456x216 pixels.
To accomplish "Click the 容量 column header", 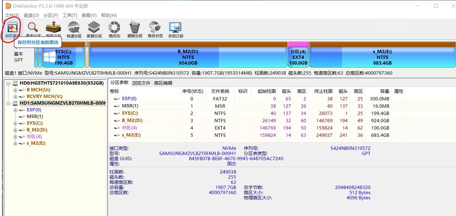I will (377, 91).
